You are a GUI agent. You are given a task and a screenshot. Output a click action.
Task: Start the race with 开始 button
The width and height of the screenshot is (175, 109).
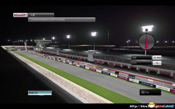coord(150,92)
